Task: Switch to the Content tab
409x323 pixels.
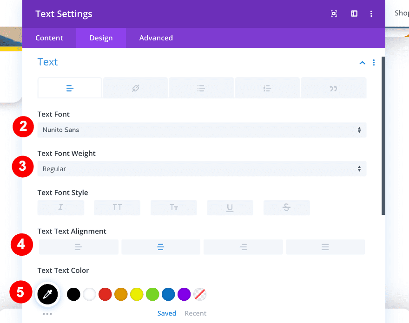Action: click(49, 38)
